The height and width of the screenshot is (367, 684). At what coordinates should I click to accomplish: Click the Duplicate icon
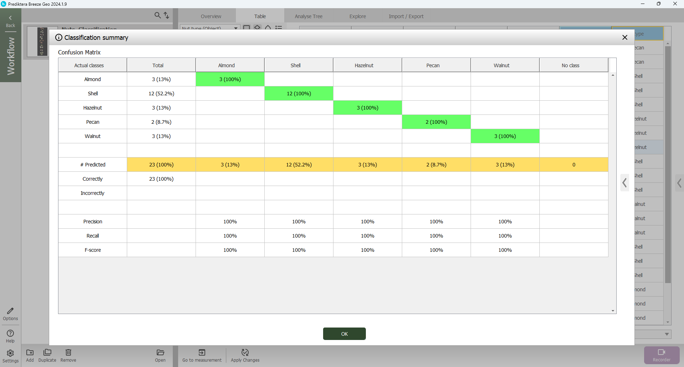coord(47,352)
